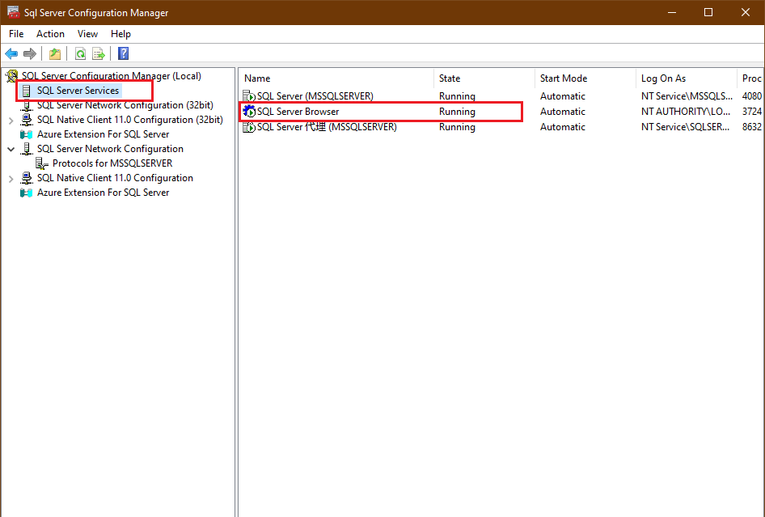The image size is (765, 517).
Task: Click the Refresh toolbar icon
Action: coord(81,53)
